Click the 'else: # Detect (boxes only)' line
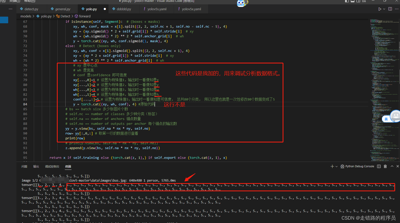 point(93,46)
